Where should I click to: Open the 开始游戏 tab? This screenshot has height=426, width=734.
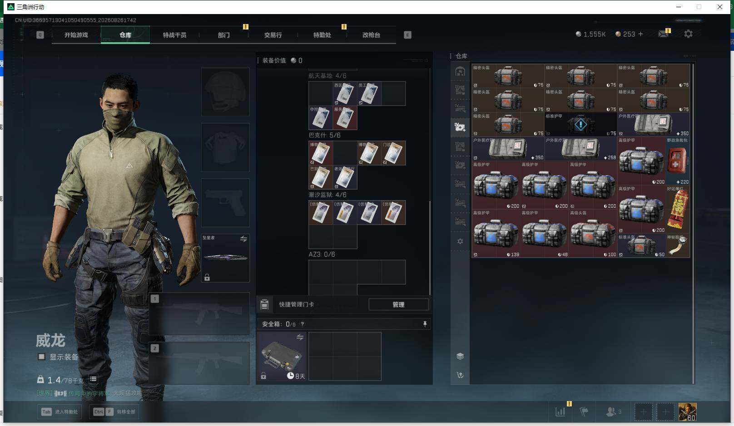pos(76,35)
